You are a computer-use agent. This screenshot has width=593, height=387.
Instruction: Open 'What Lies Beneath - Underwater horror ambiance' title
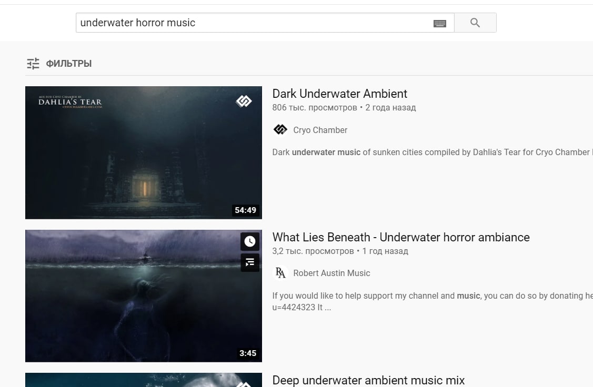(401, 237)
